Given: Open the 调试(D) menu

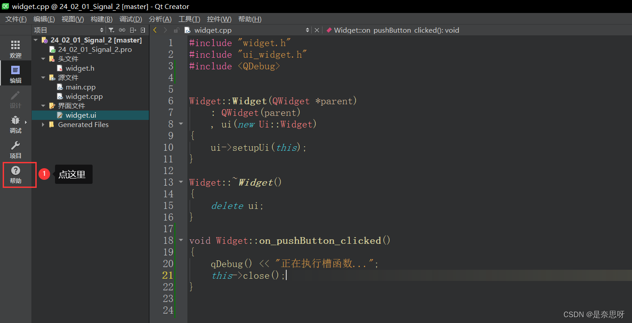Looking at the screenshot, I should [131, 19].
